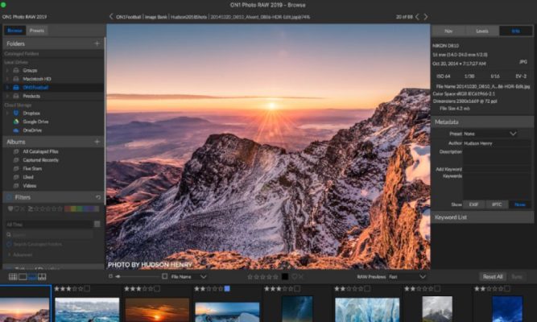The image size is (537, 322).
Task: Go back using the breadcrumb left arrow
Action: [111, 16]
